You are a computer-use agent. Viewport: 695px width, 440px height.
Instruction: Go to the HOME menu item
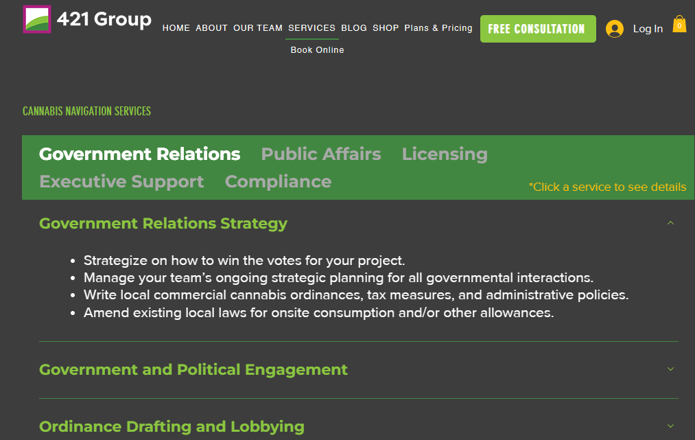[176, 28]
